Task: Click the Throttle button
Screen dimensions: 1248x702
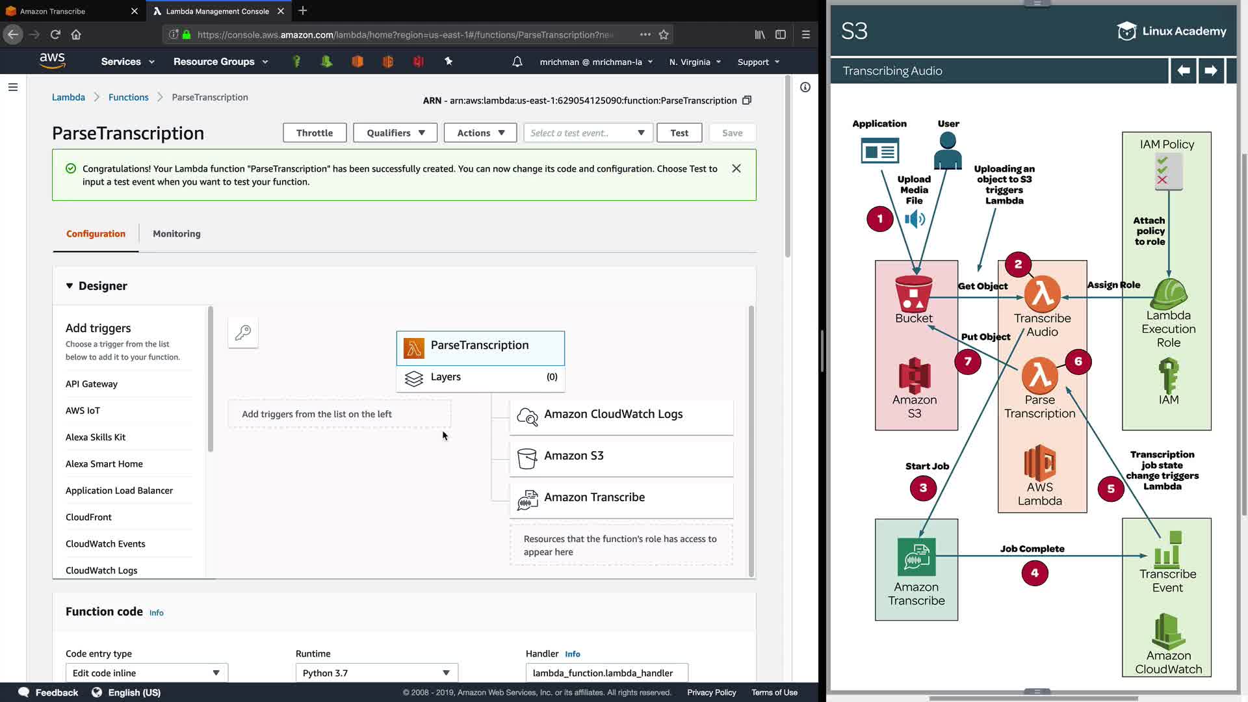Action: 315,133
